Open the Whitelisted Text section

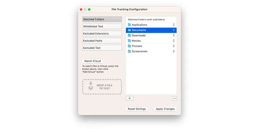[x=102, y=26]
